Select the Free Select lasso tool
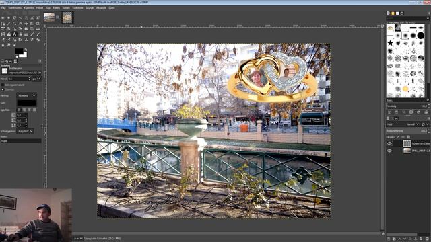The height and width of the screenshot is (242, 431). (14, 18)
